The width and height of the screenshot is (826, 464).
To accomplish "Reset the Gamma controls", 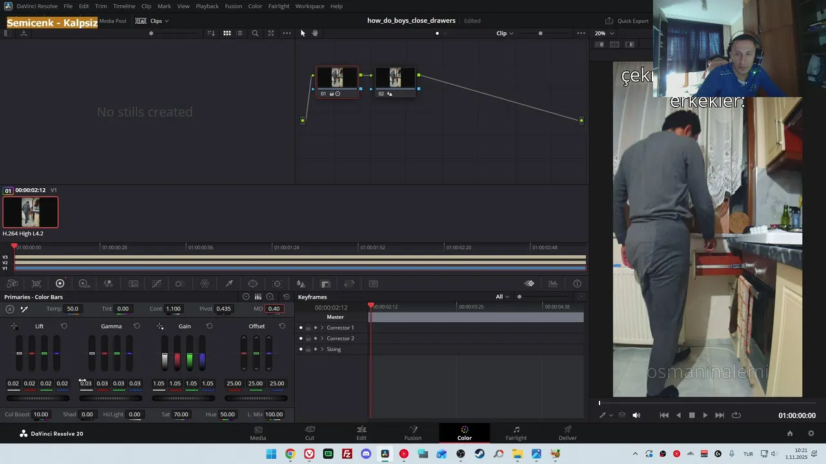I will [136, 326].
